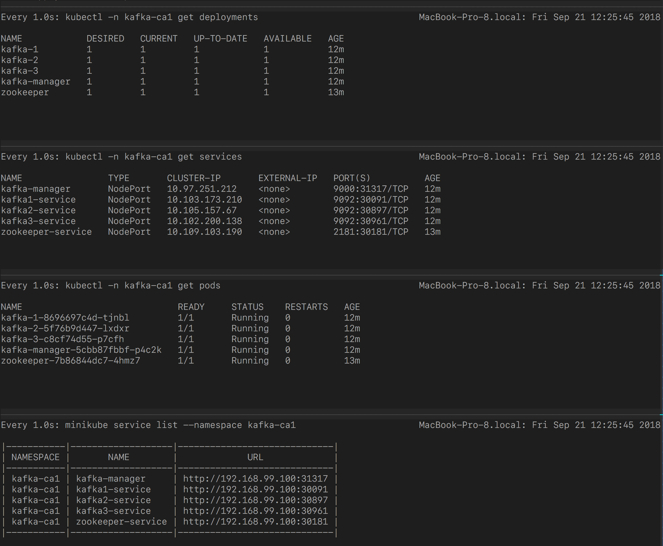663x546 pixels.
Task: Select the kafka2-service name in the services list
Action: (x=38, y=210)
